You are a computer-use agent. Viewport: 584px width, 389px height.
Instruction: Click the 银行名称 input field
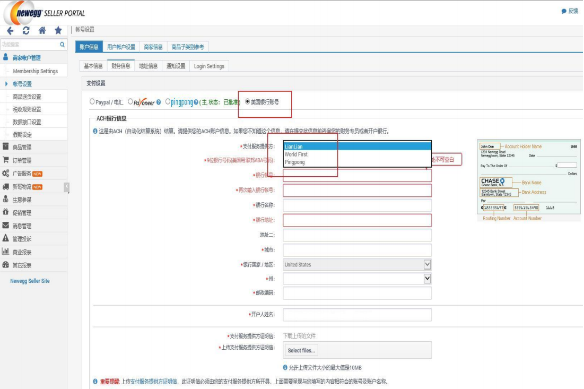[x=357, y=205]
